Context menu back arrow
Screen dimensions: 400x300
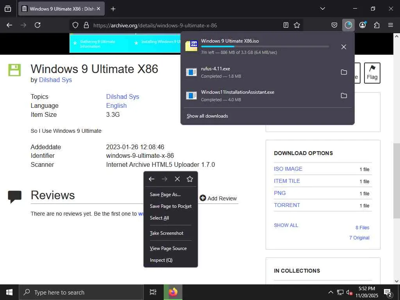point(152,179)
